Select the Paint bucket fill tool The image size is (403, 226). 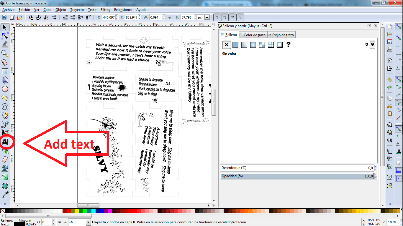(5, 168)
